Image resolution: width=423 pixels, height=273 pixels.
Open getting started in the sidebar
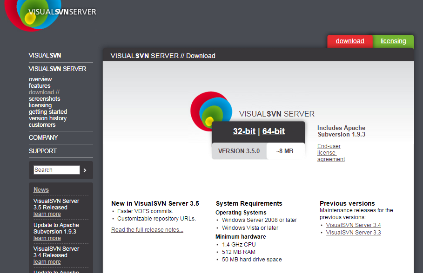point(48,112)
